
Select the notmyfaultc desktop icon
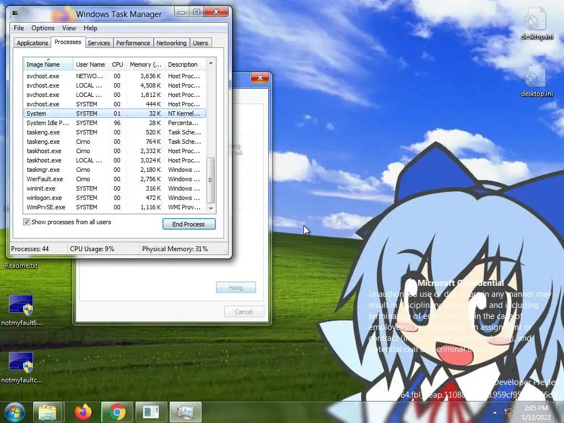coord(21,367)
